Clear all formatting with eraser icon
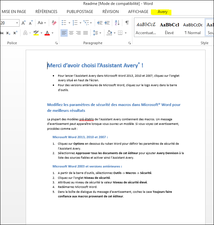This screenshot has width=214, height=225. [54, 23]
